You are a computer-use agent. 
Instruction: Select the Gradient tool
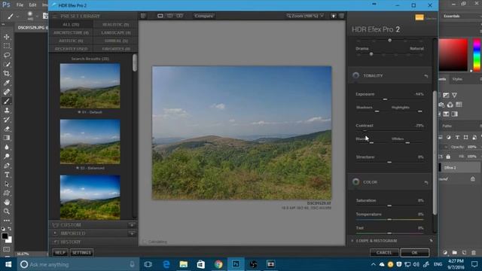point(7,138)
